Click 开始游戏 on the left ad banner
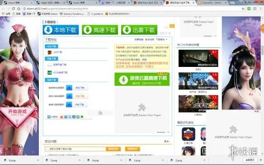 coord(17,112)
